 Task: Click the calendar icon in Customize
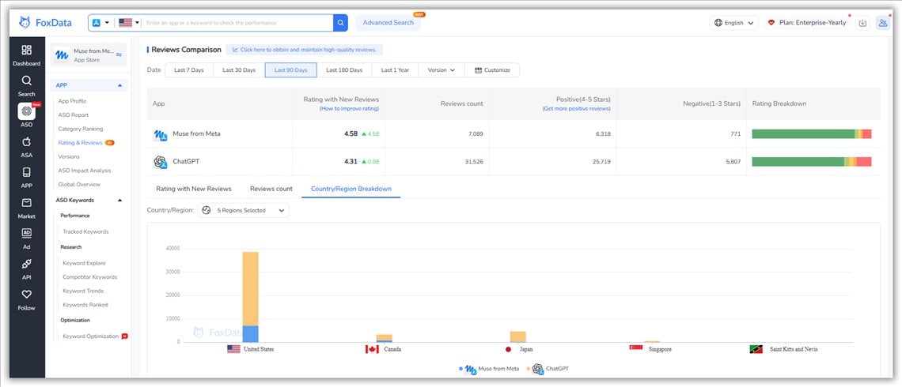pos(478,70)
